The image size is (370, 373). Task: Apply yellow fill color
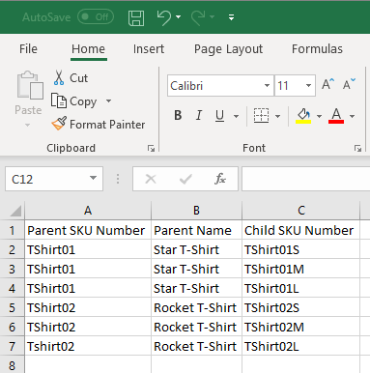pos(303,116)
